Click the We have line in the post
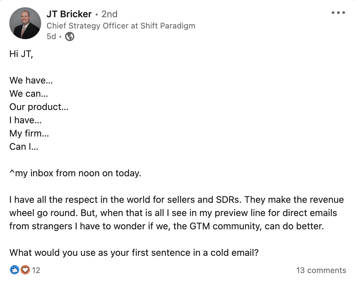Image resolution: width=355 pixels, height=281 pixels. pyautogui.click(x=31, y=80)
